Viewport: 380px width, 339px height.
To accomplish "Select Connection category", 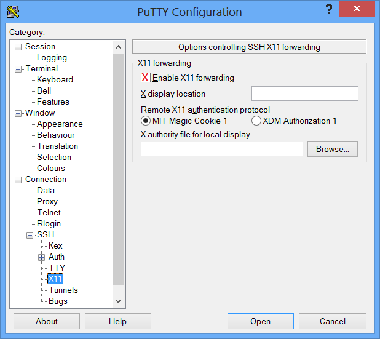I will [x=46, y=179].
